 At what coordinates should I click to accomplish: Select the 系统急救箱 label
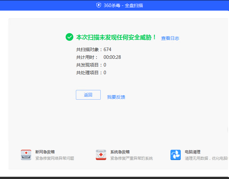coord(120,152)
